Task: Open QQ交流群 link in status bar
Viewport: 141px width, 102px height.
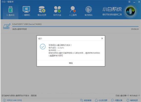Action: pos(101,100)
